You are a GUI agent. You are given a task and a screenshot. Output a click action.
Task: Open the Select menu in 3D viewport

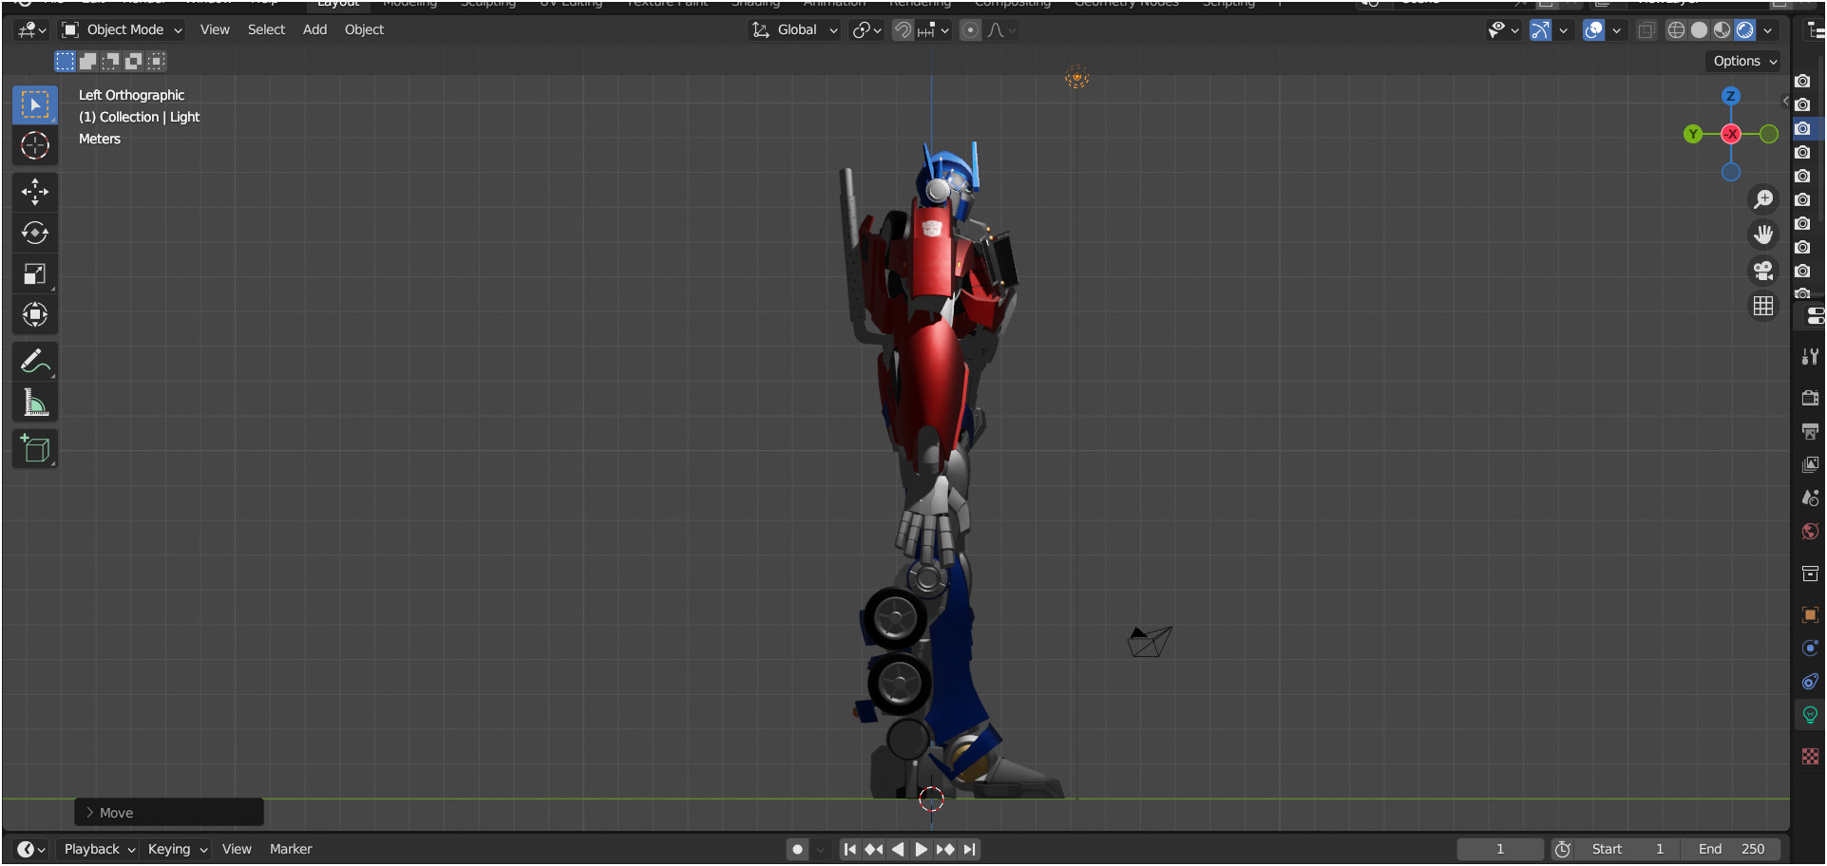266,30
